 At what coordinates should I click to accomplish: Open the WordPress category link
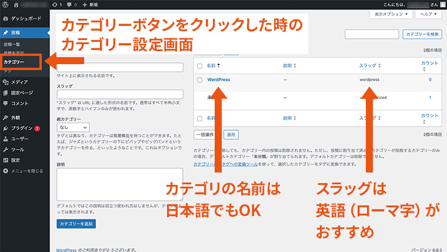[x=219, y=79]
